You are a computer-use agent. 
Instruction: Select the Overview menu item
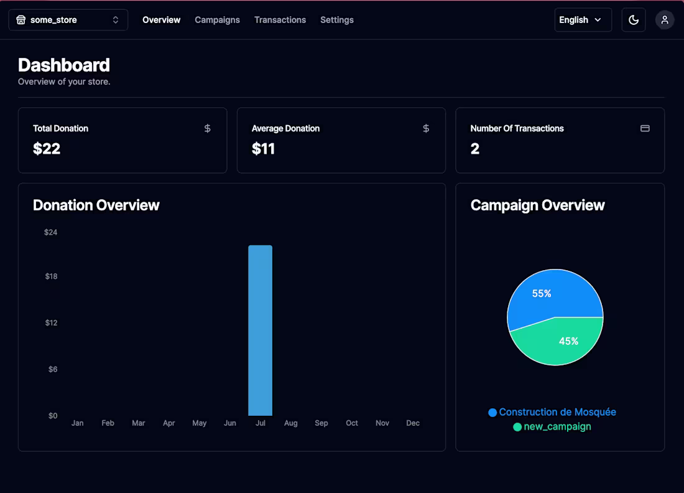pos(161,19)
